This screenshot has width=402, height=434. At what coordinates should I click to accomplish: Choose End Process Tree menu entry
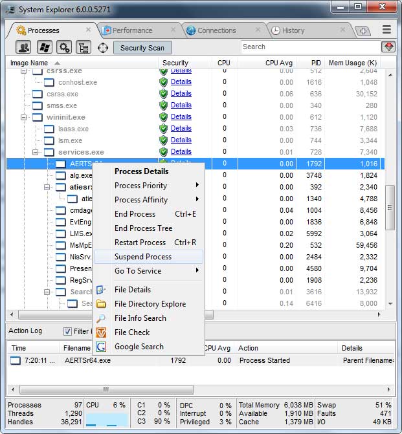(x=148, y=228)
